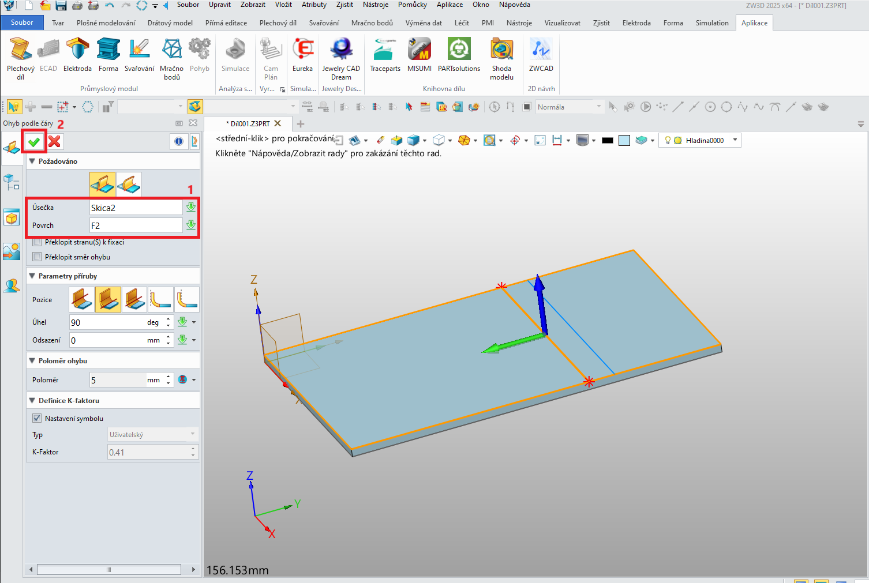The height and width of the screenshot is (583, 869).
Task: Open the Nápověda menu
Action: (514, 5)
